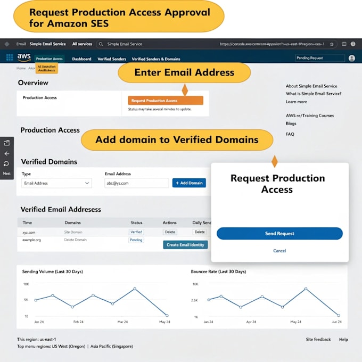
Task: Click Asia Pacific (Singapore) region
Action: (x=112, y=347)
